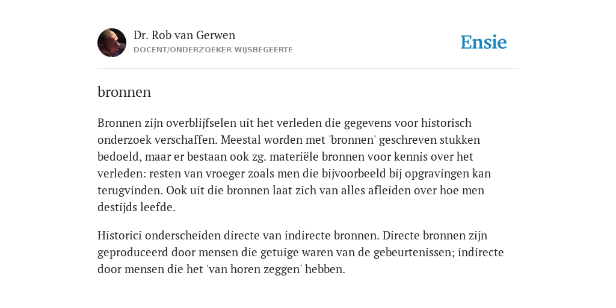Click 'destijds leefde' at end of first paragraph
Image resolution: width=616 pixels, height=308 pixels.
137,208
